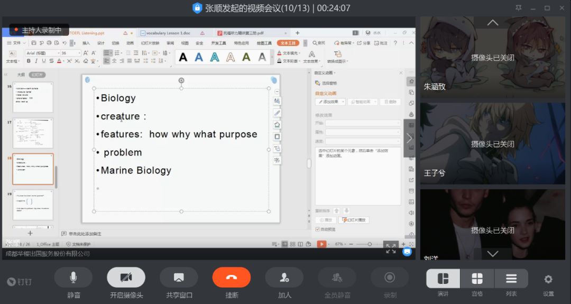This screenshot has height=304, width=571.
Task: Select 朱涵致 participant video tile
Action: point(492,57)
